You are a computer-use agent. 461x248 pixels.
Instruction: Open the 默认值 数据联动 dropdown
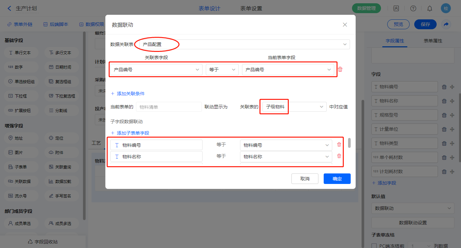tap(413, 208)
